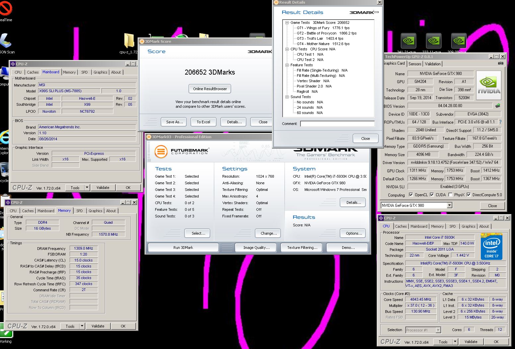This screenshot has width=515, height=349.
Task: Click Close button in GPU-Z window
Action: click(x=492, y=206)
